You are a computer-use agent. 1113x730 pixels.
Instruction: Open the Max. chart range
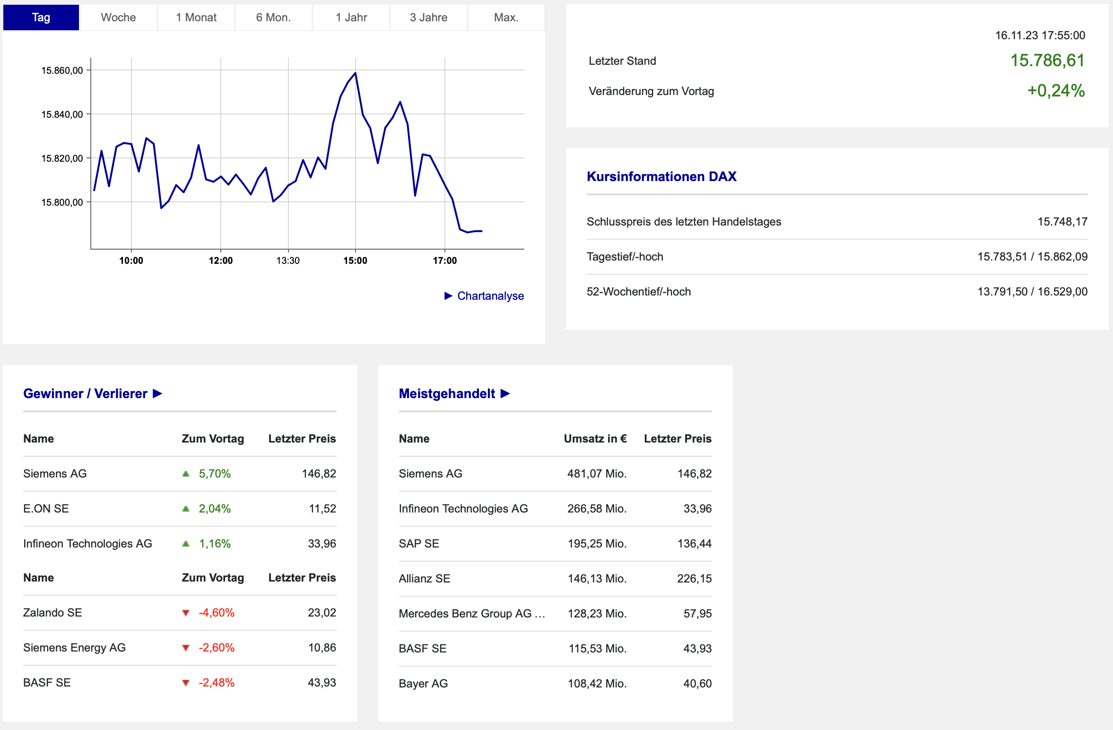coord(506,17)
